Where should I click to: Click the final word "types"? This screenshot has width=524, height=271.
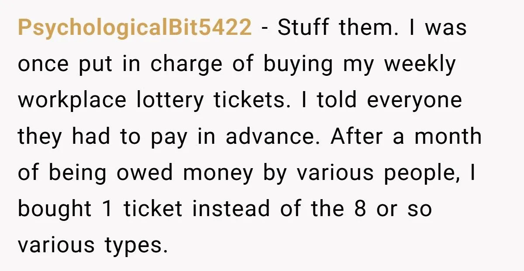point(136,246)
